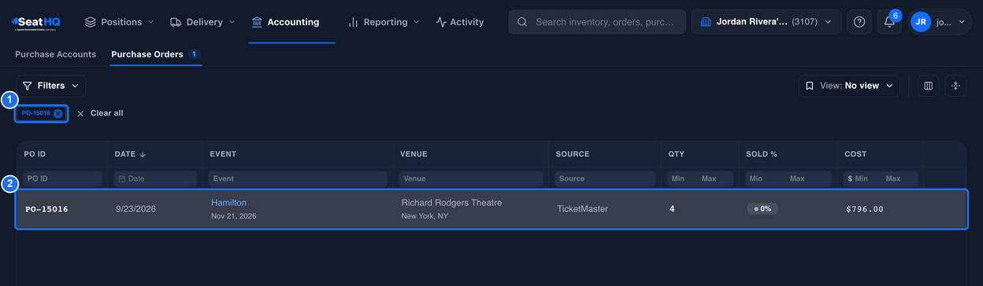Image resolution: width=983 pixels, height=286 pixels.
Task: Open the Activity page
Action: [x=460, y=22]
